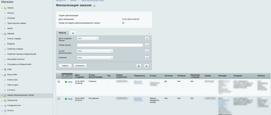271x115 pixels.
Task: Check the box for order №34
Action: [59, 82]
